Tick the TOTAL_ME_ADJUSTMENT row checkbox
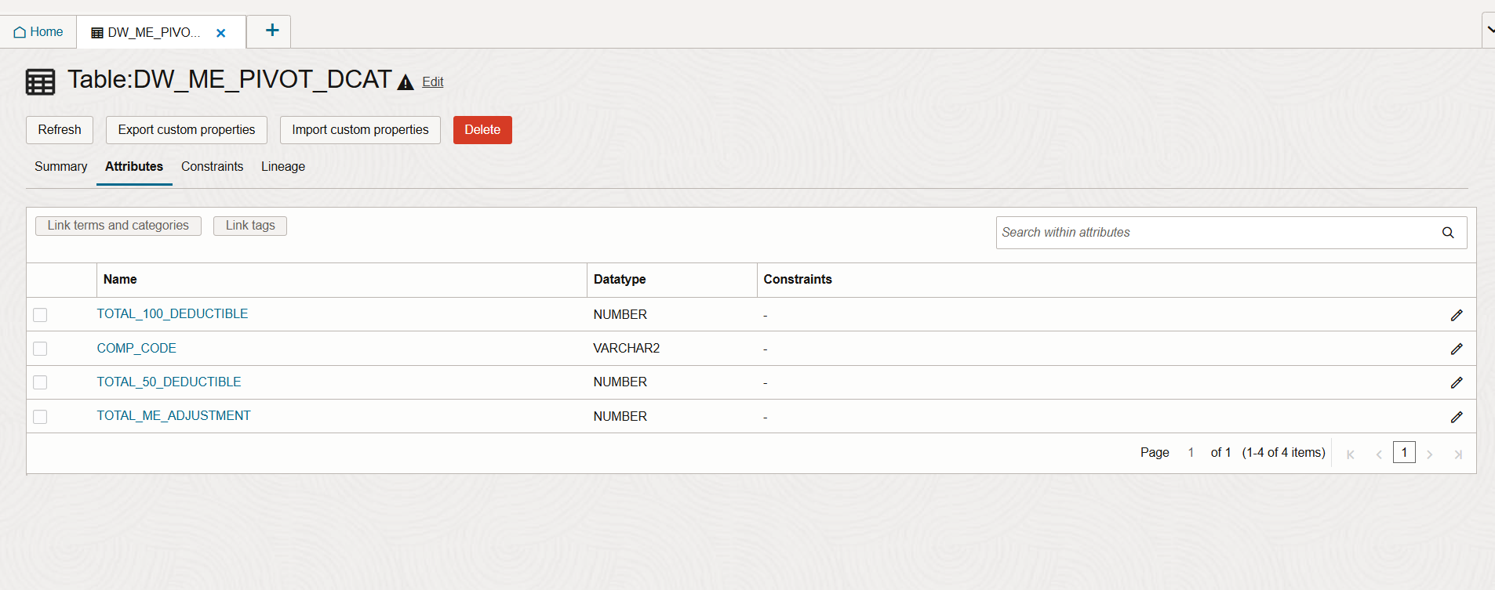Screen dimensions: 1495x590 (40, 417)
